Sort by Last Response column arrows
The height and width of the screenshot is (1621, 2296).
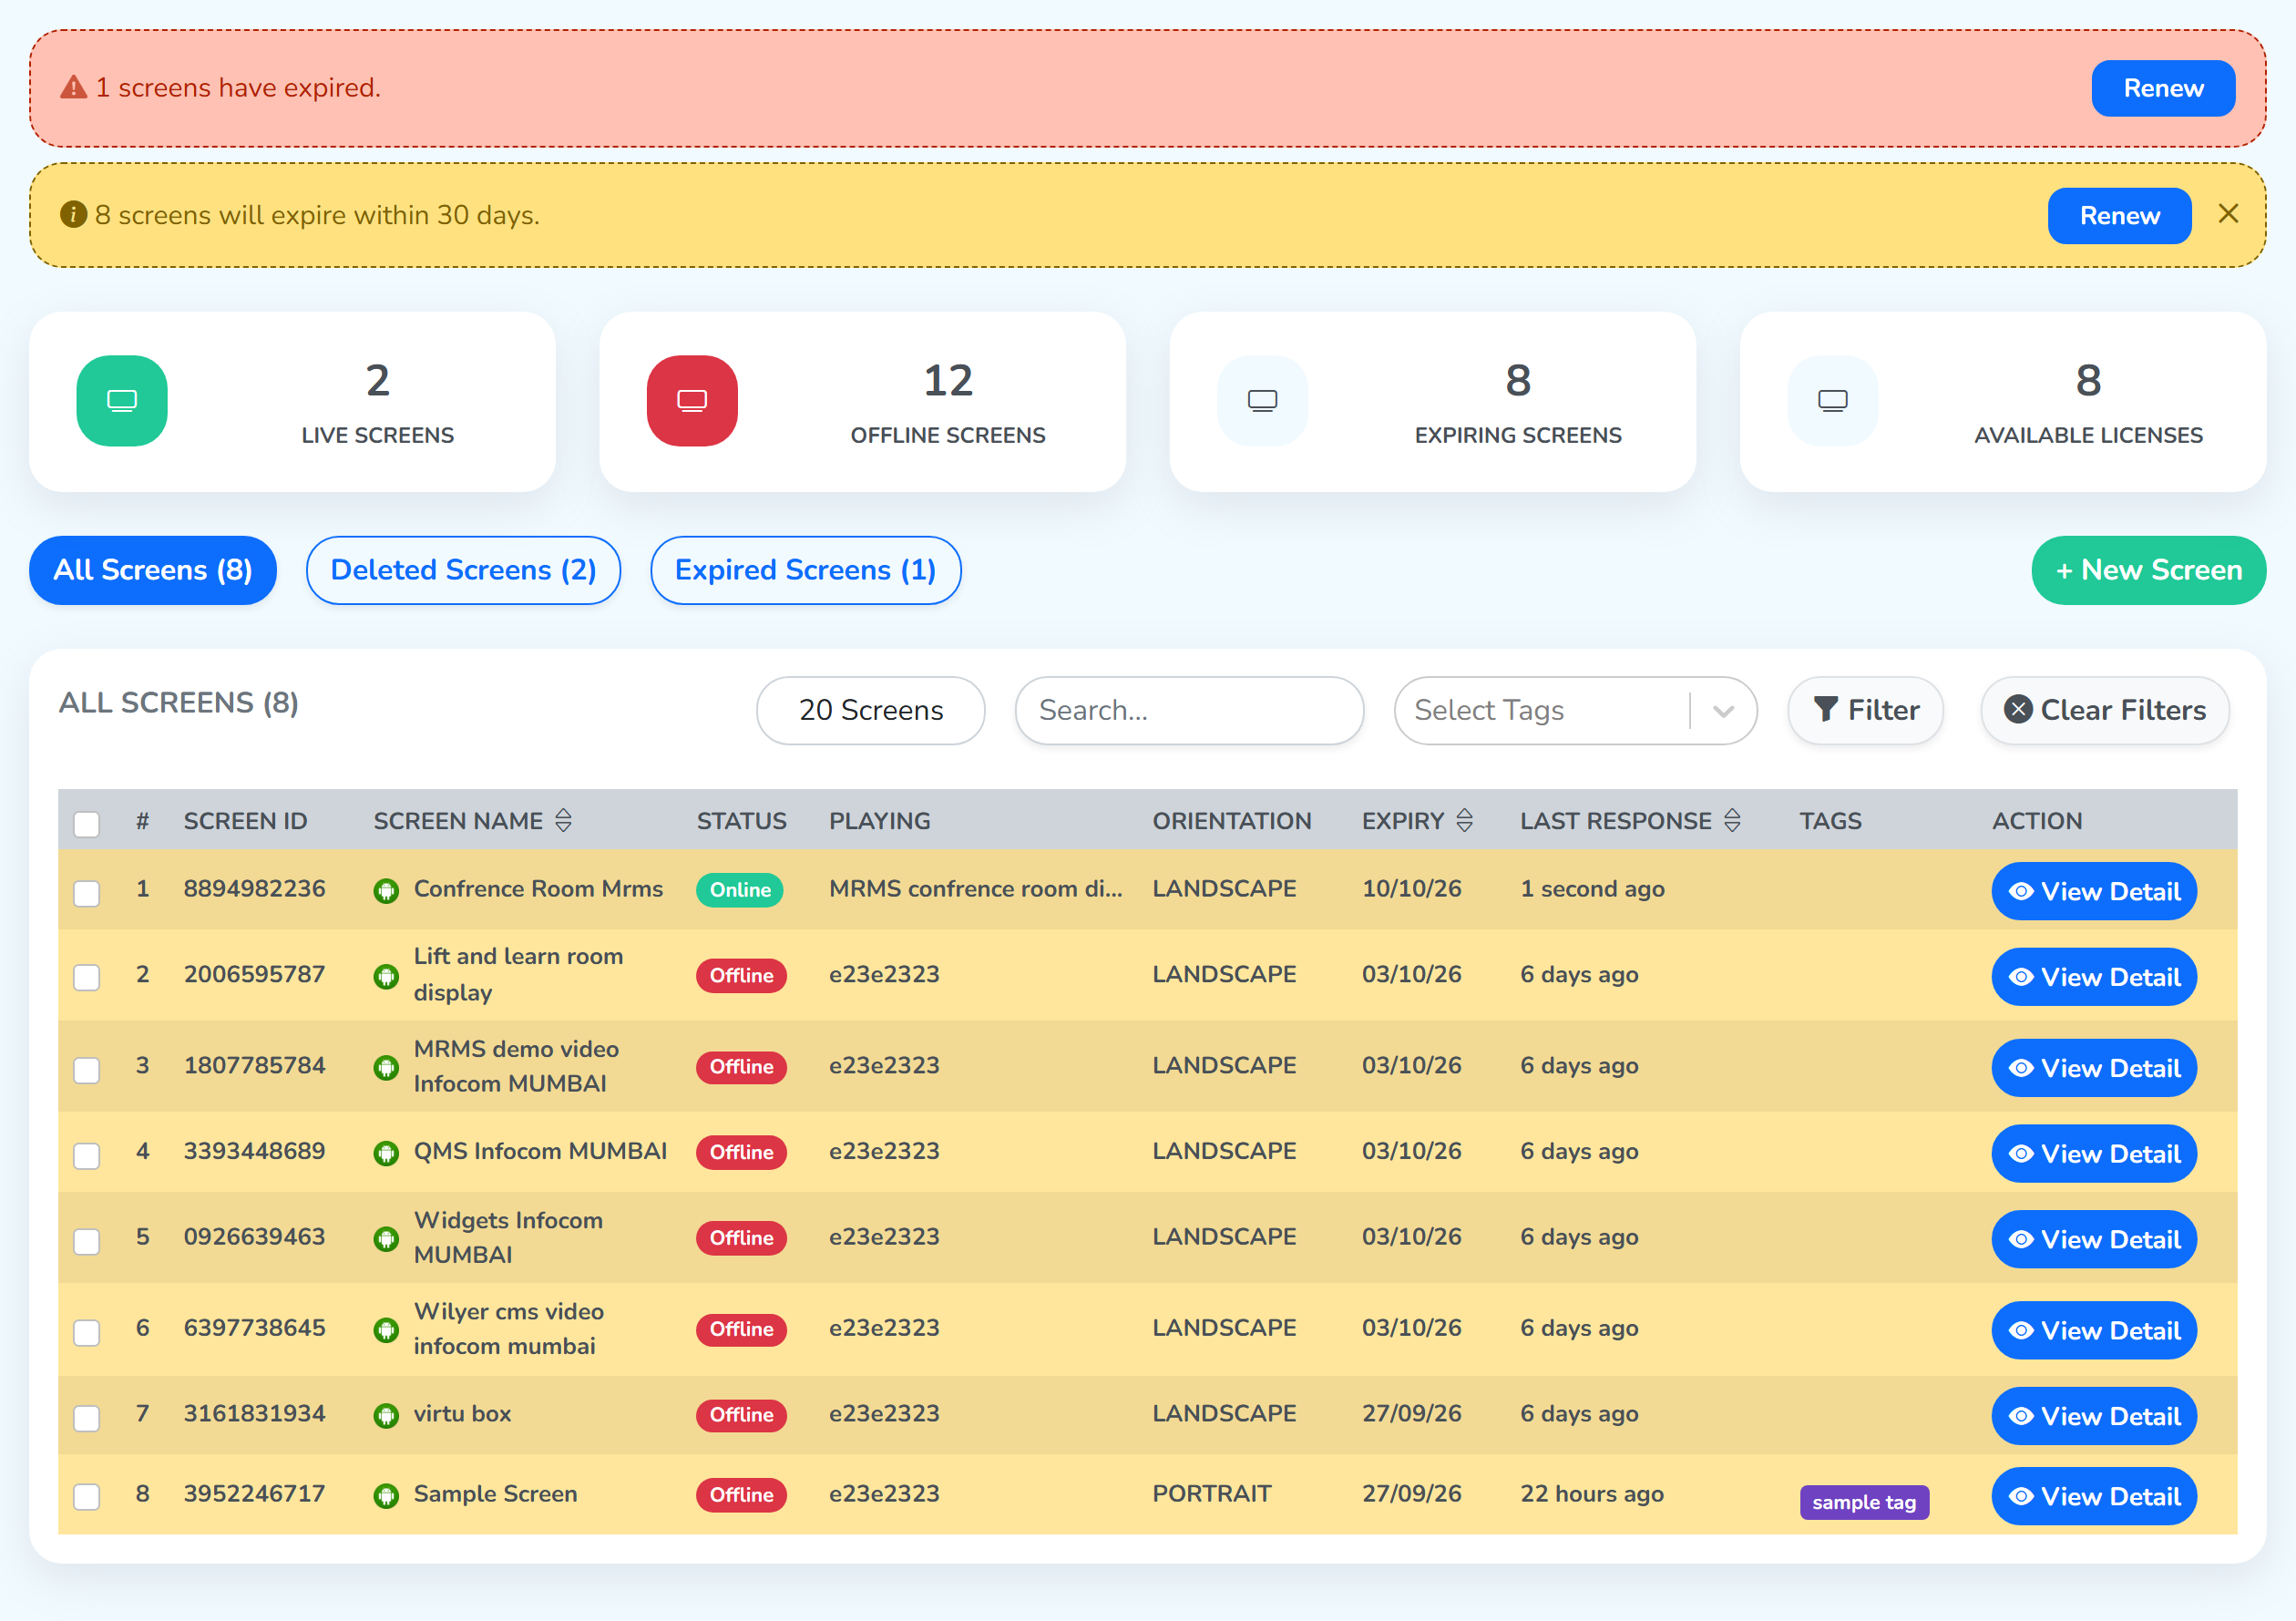pyautogui.click(x=1732, y=821)
